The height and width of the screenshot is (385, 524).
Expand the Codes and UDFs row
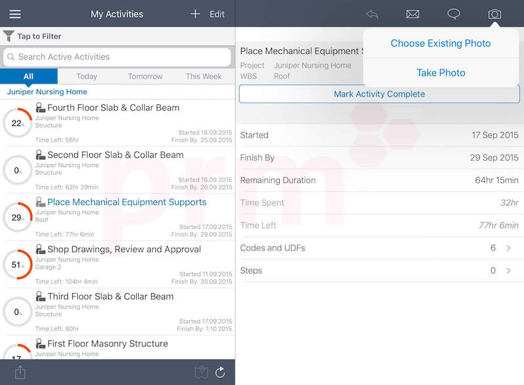pos(510,248)
